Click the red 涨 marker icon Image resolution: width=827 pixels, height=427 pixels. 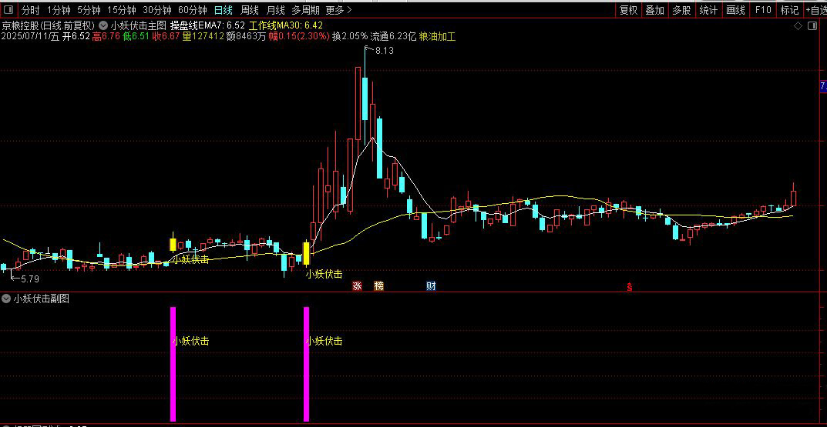tap(357, 286)
